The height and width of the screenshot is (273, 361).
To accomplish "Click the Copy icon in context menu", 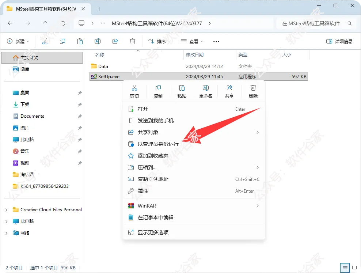I will pyautogui.click(x=158, y=88).
